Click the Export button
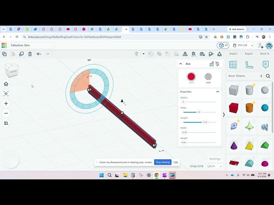Screen dimensions: 274x205 [x=249, y=54]
